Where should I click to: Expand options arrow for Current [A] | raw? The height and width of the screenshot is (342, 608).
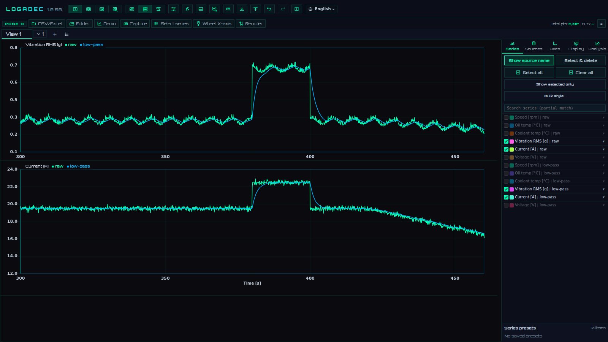pyautogui.click(x=603, y=149)
